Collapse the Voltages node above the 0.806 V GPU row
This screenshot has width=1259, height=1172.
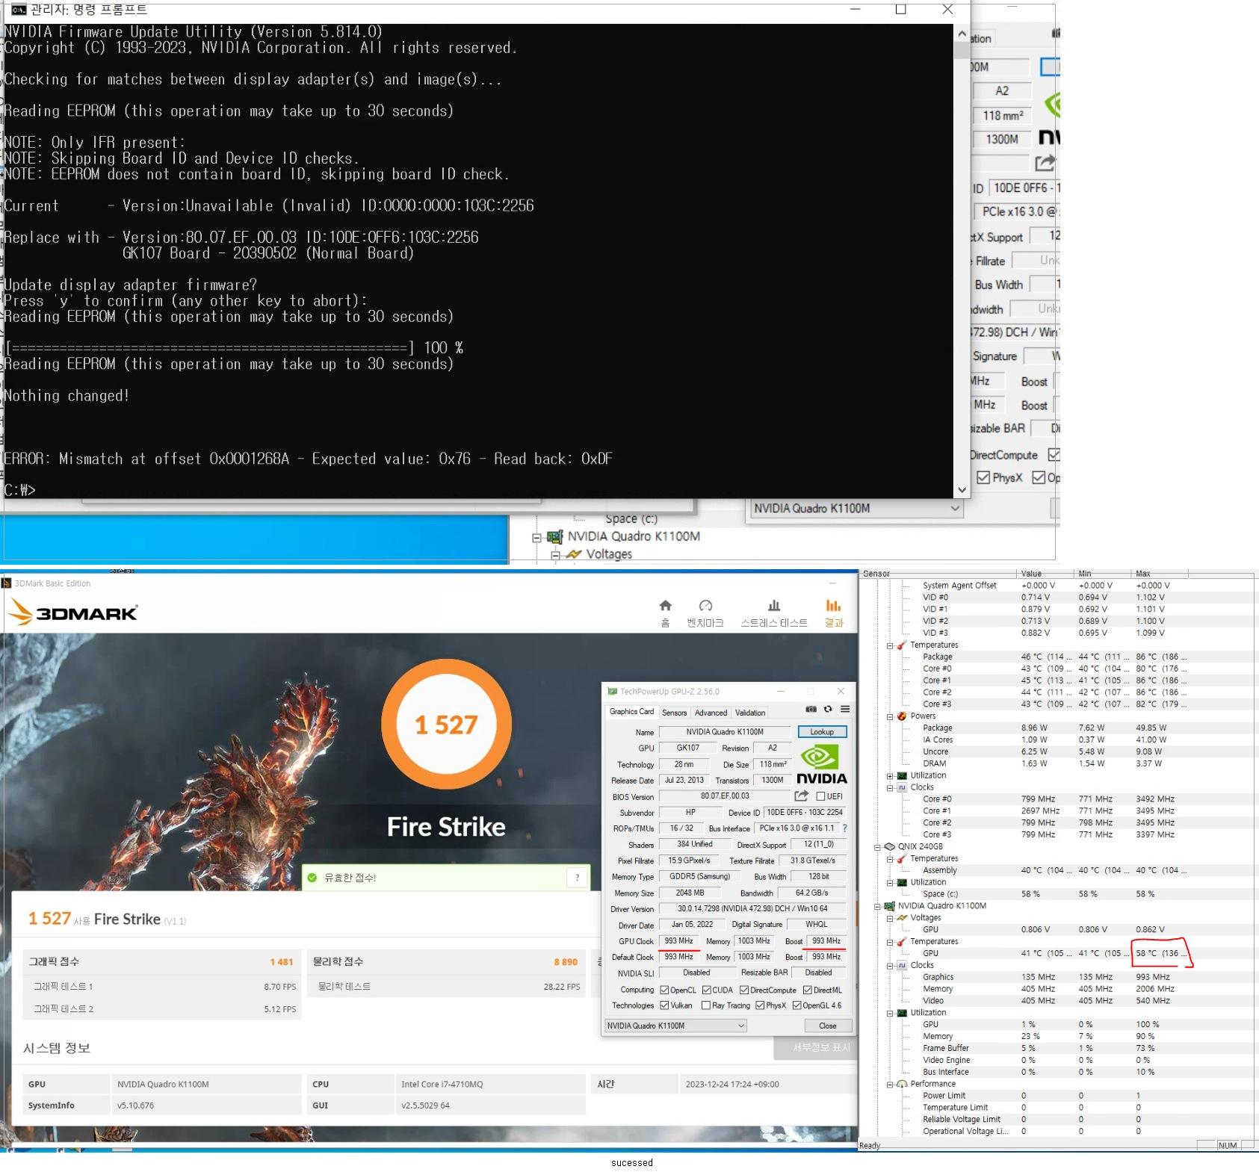point(890,918)
